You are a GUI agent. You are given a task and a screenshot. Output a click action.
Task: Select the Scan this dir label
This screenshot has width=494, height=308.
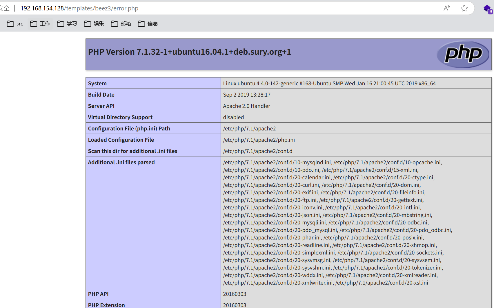click(132, 151)
